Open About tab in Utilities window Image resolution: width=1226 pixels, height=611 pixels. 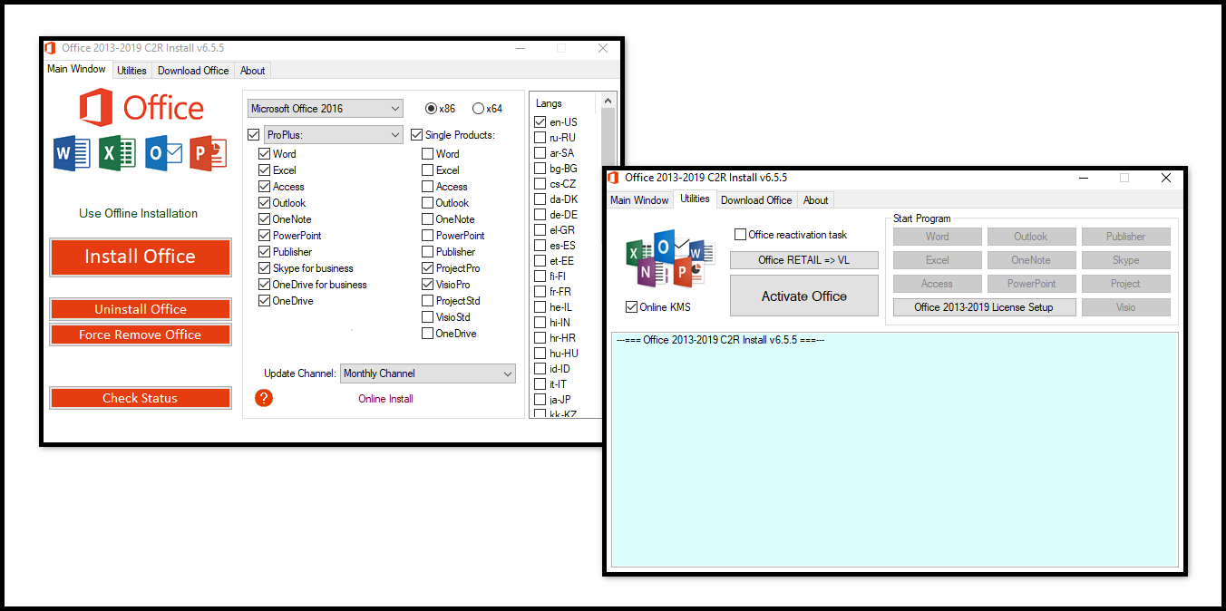[816, 200]
